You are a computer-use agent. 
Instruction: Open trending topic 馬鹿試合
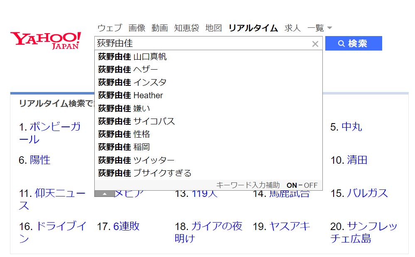pos(290,194)
